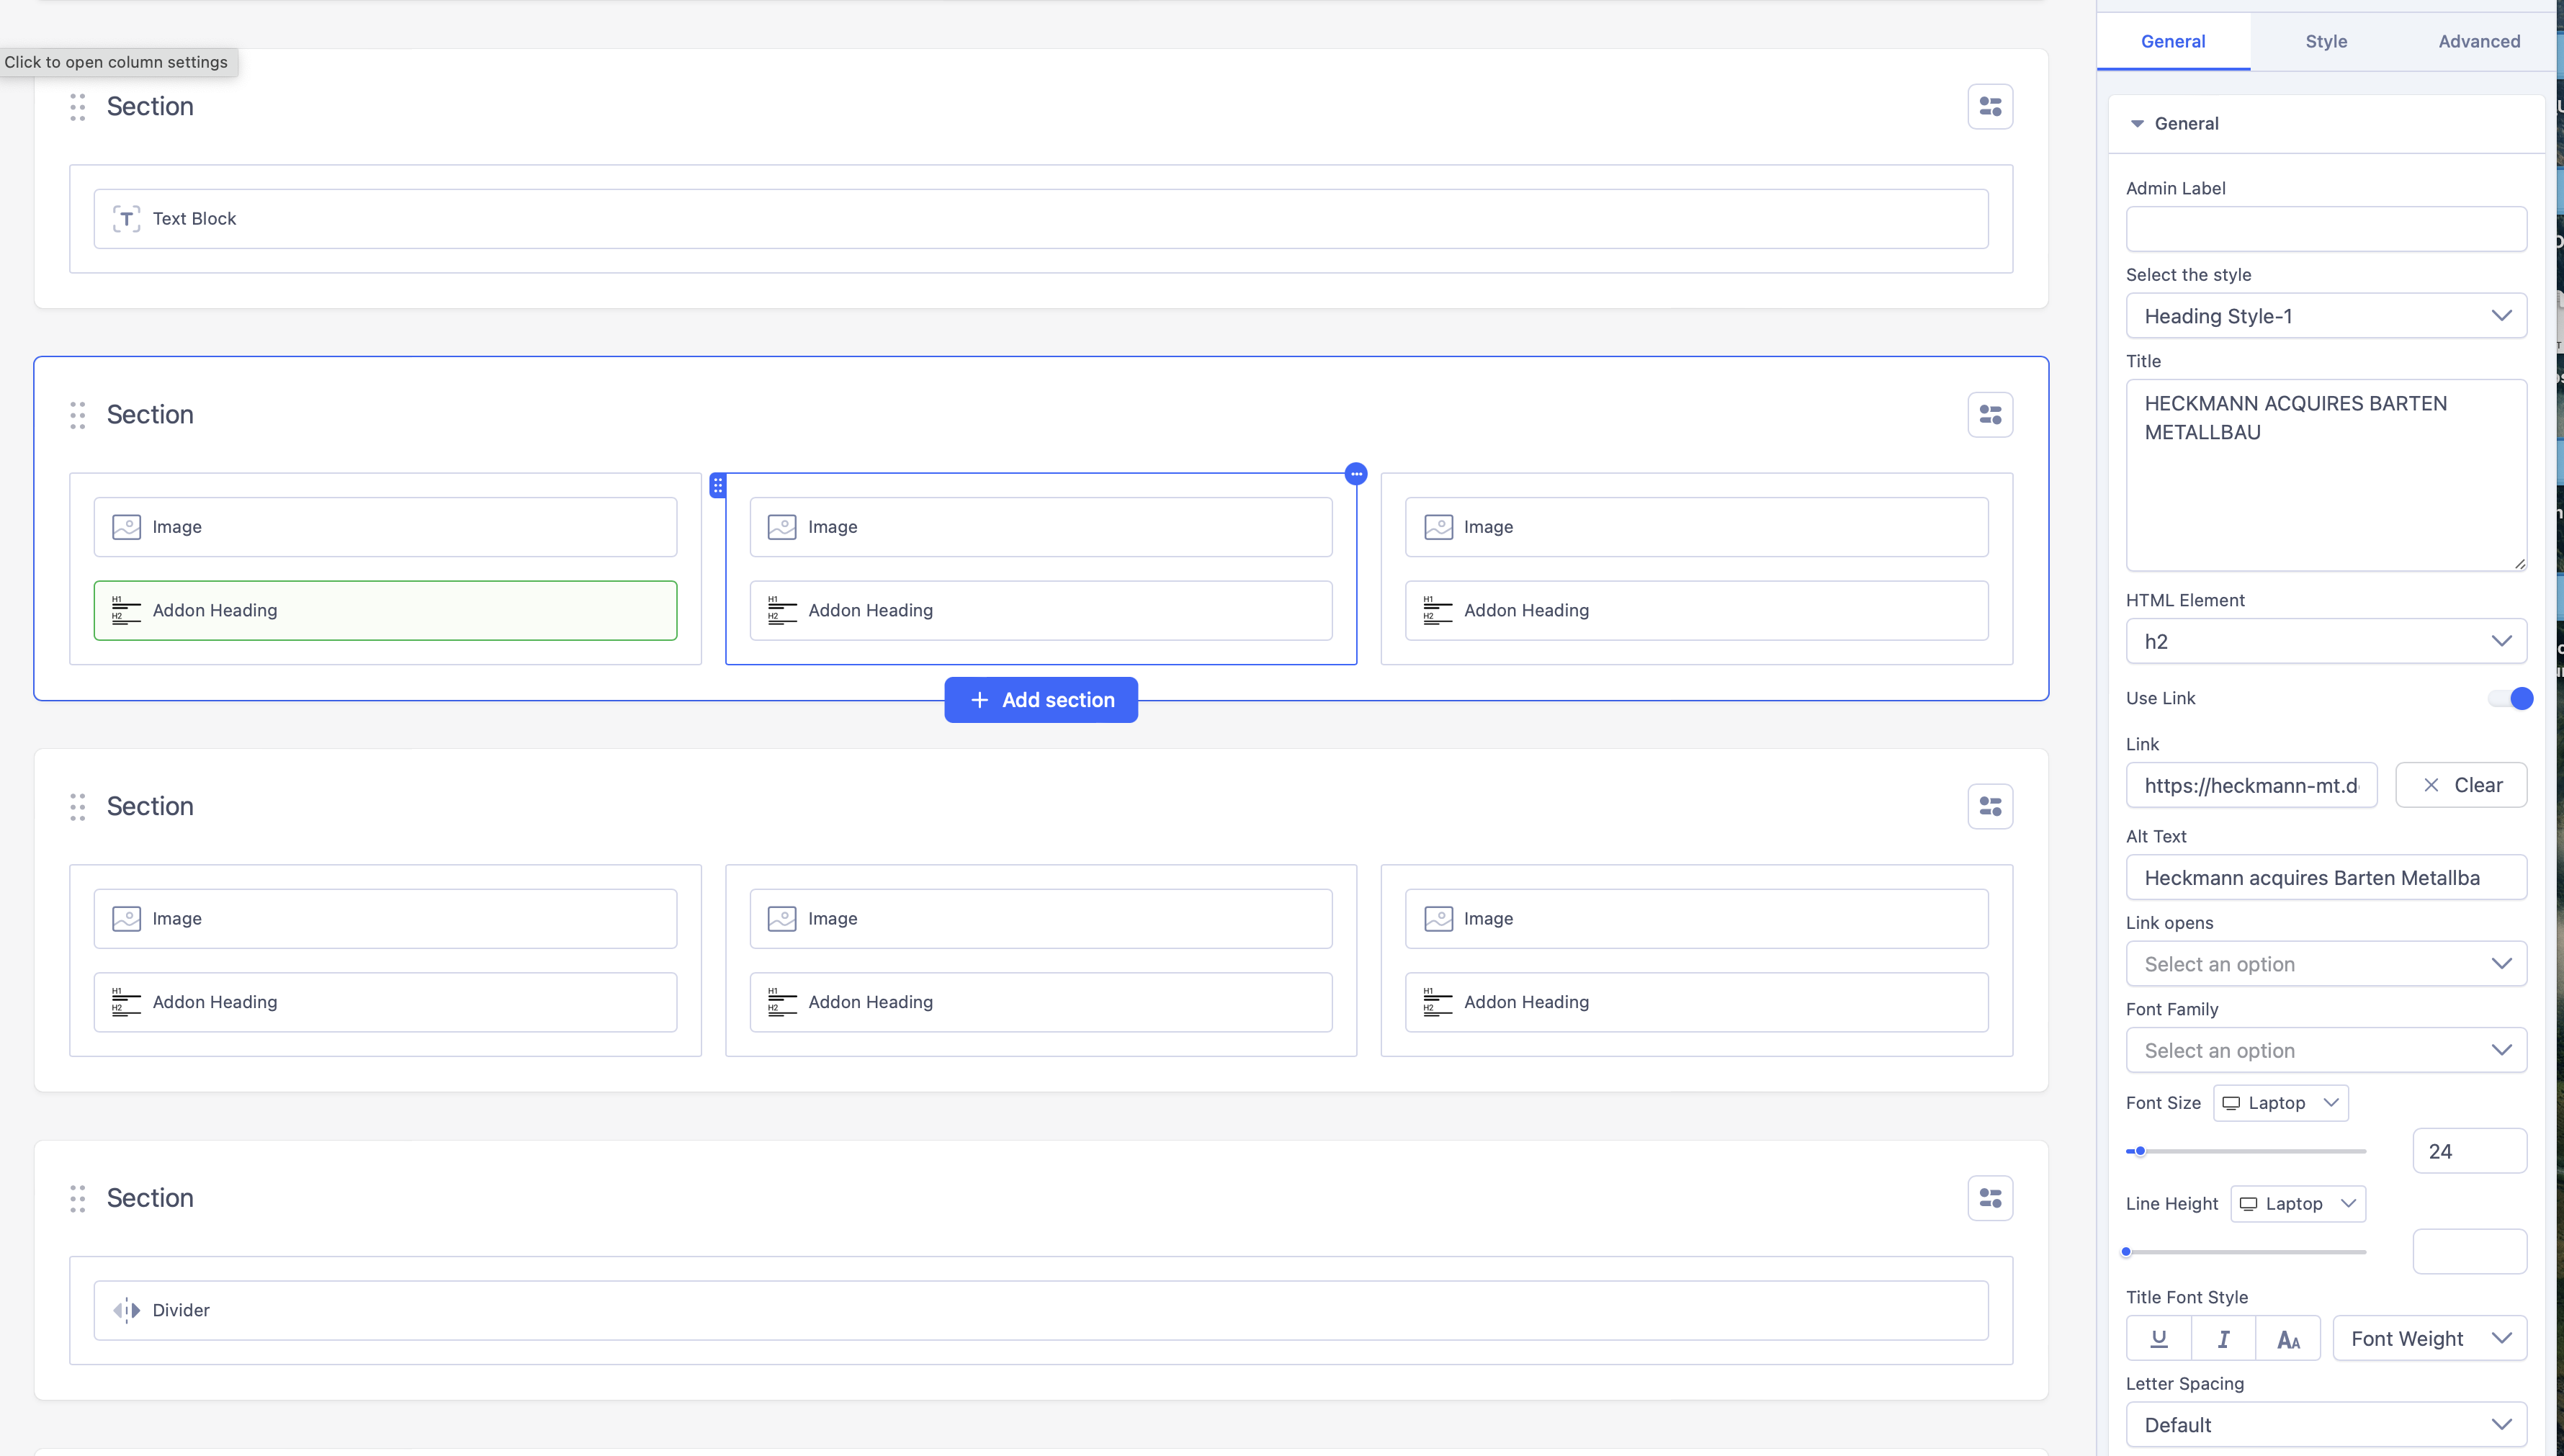
Task: Switch to the Style tab
Action: (x=2325, y=41)
